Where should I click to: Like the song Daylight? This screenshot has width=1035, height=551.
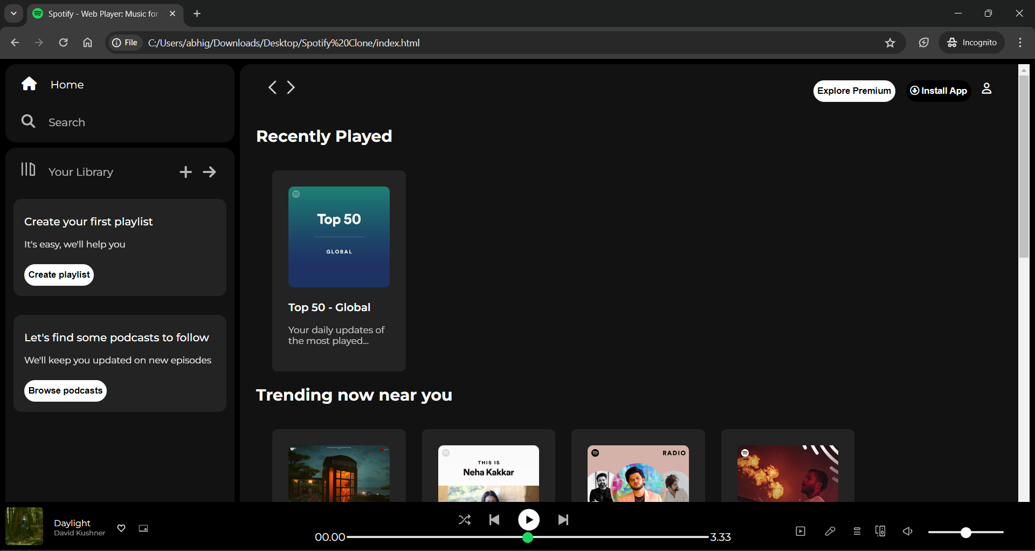(121, 528)
